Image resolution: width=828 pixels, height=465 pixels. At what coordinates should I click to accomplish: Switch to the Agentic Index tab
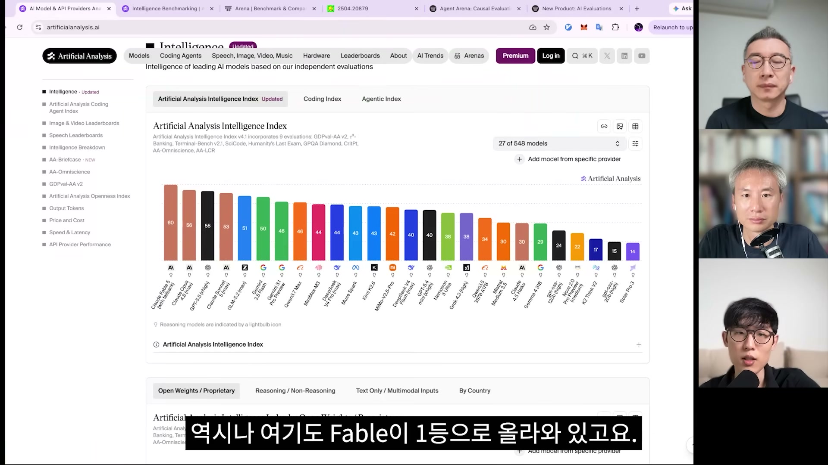tap(381, 99)
